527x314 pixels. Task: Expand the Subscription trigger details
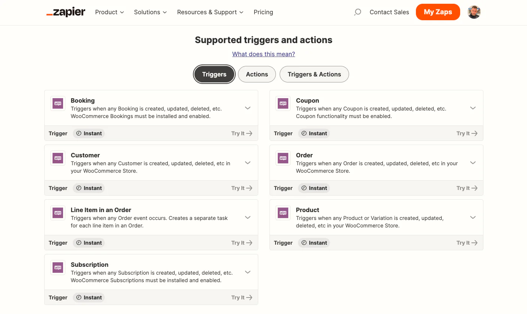point(248,272)
